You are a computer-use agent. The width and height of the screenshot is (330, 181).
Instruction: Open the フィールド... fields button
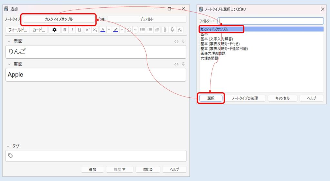click(18, 30)
